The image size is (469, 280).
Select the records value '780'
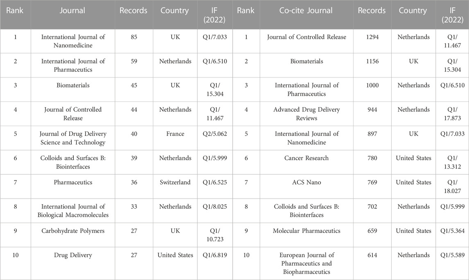372,158
